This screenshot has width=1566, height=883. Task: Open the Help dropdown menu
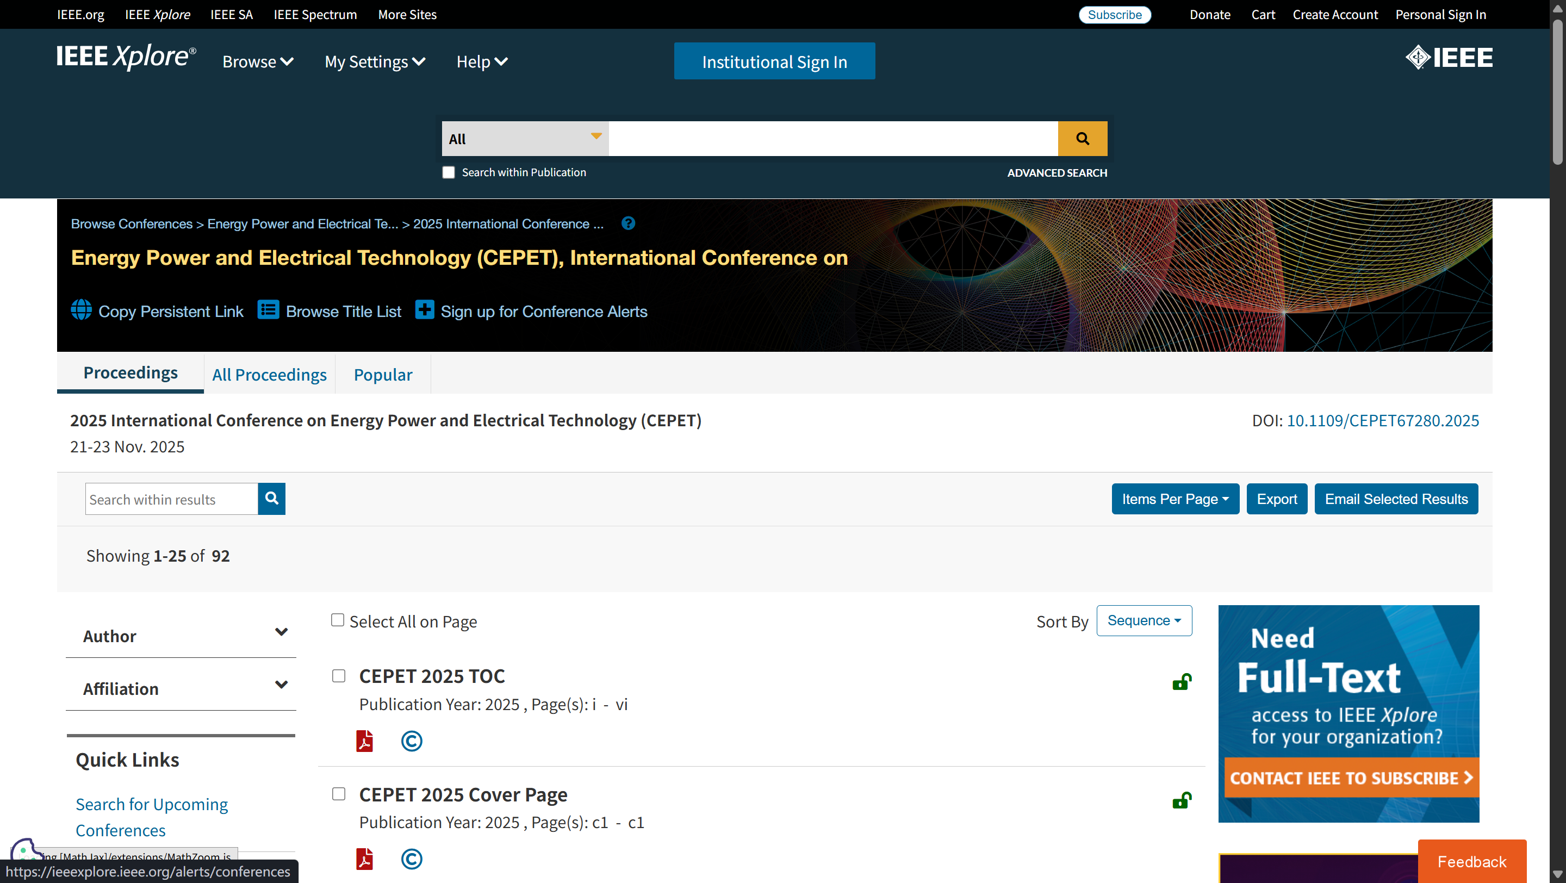click(482, 61)
